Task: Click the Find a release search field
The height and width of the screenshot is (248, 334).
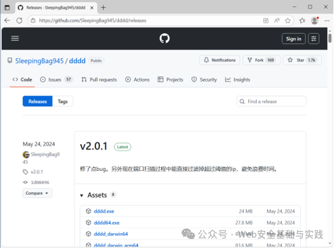Action: tap(272, 101)
